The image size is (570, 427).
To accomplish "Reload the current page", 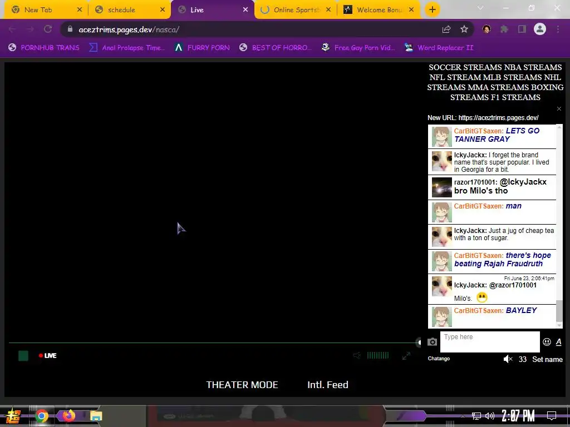I will 48,29.
